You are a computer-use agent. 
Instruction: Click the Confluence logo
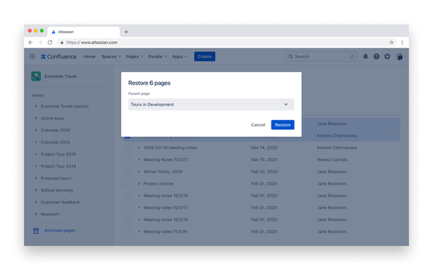(59, 56)
